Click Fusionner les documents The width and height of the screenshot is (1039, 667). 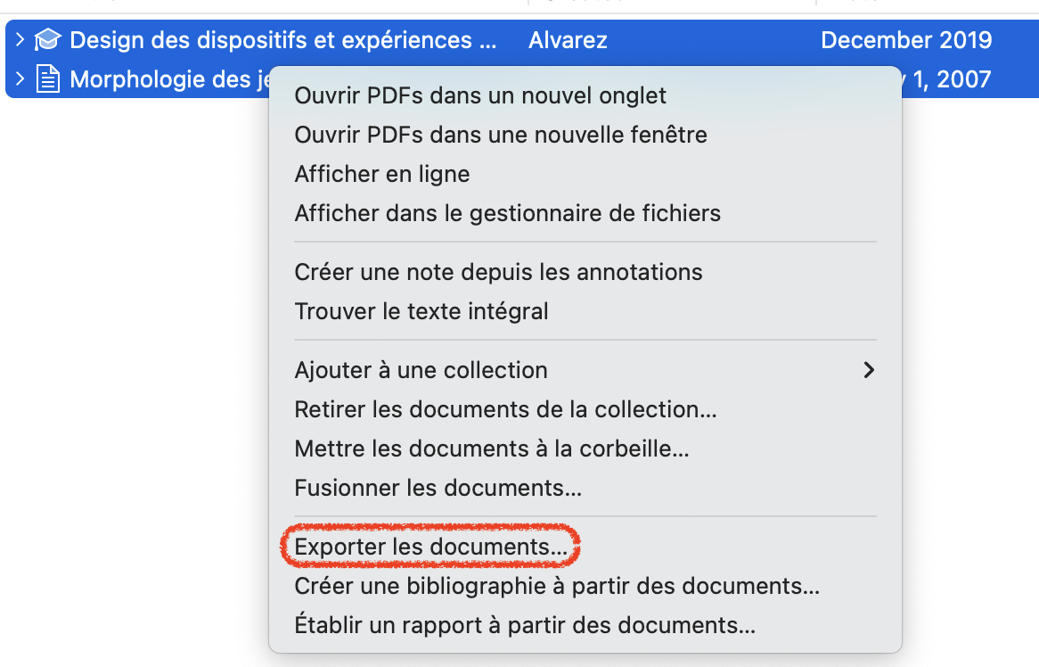click(x=438, y=488)
